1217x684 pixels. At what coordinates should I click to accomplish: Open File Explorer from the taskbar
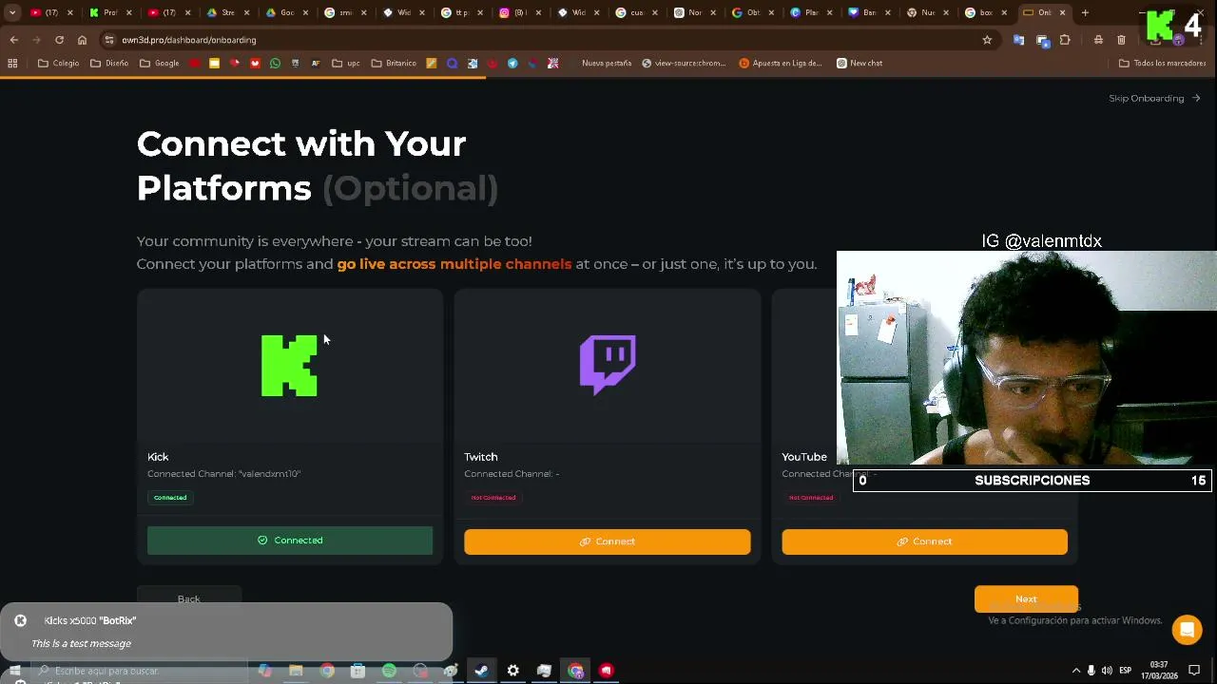(x=296, y=671)
